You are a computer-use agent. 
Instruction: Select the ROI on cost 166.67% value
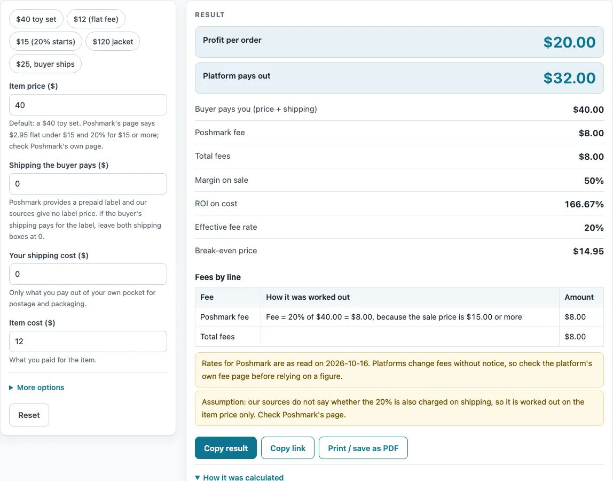point(584,204)
